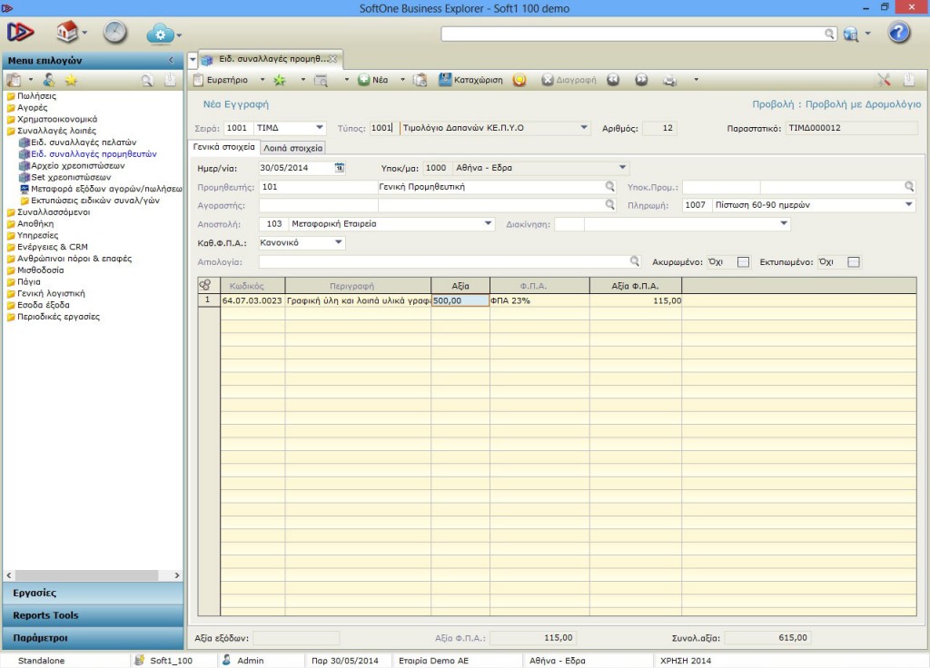Viewport: 930px width, 668px height.
Task: Open Αρχείο χρεοπιστώσεων in the menu tree
Action: pyautogui.click(x=78, y=165)
